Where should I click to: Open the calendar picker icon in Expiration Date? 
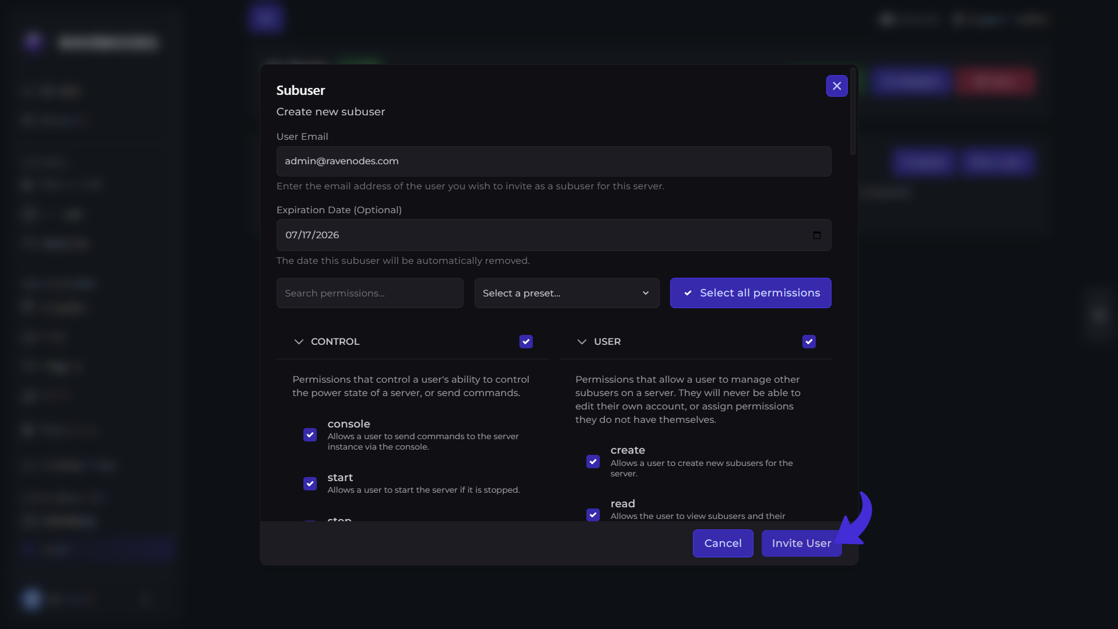click(x=817, y=235)
